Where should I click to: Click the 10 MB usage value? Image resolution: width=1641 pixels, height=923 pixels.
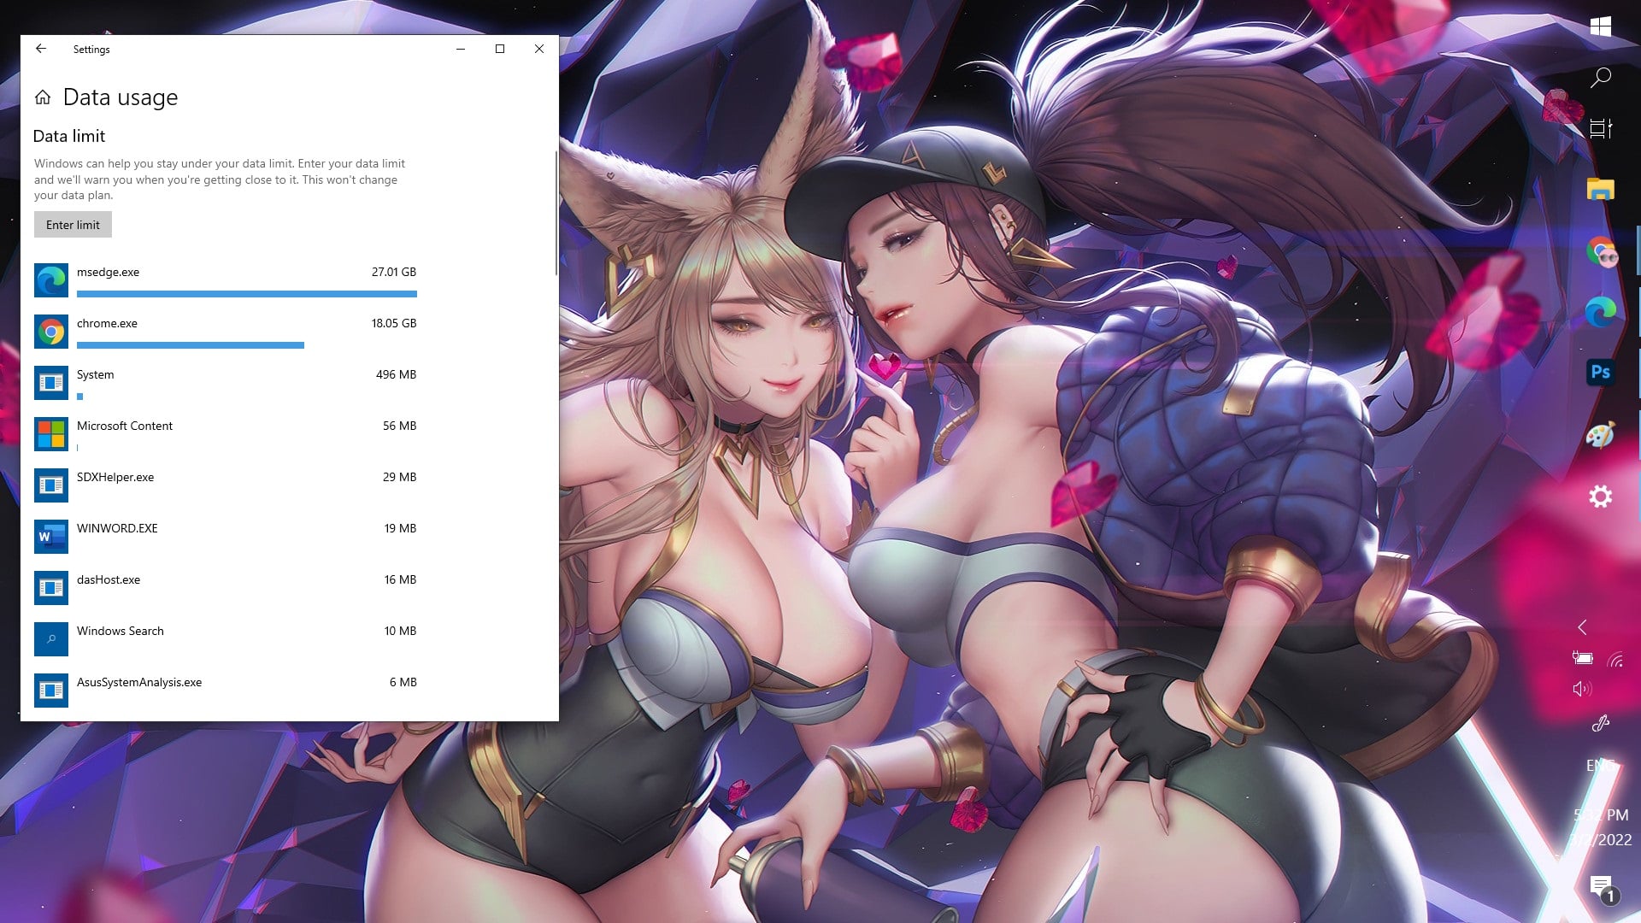point(401,631)
